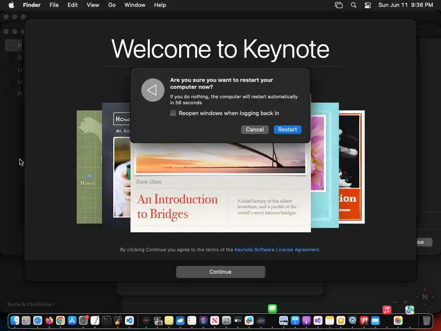441x331 pixels.
Task: Open Visual Studio from the Dock
Action: 318,320
